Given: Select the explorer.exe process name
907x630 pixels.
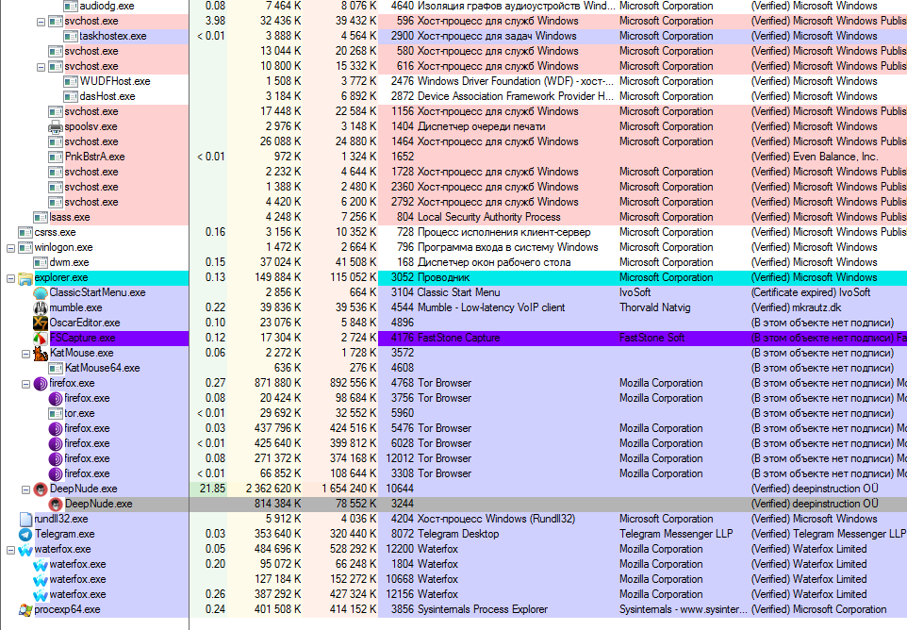Looking at the screenshot, I should pyautogui.click(x=61, y=277).
